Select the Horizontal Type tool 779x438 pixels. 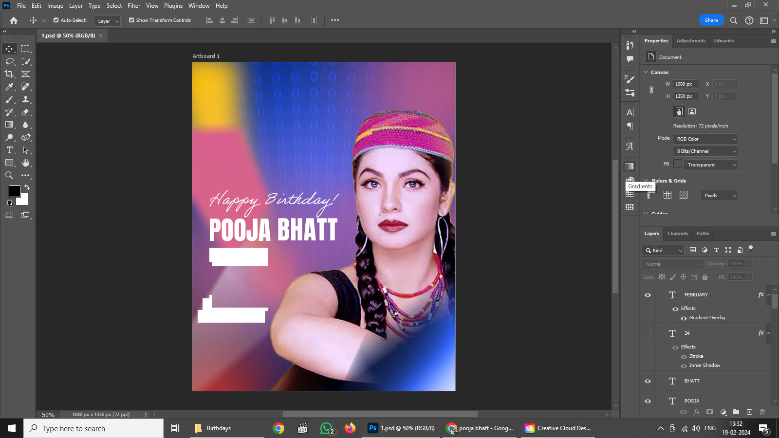pos(9,150)
